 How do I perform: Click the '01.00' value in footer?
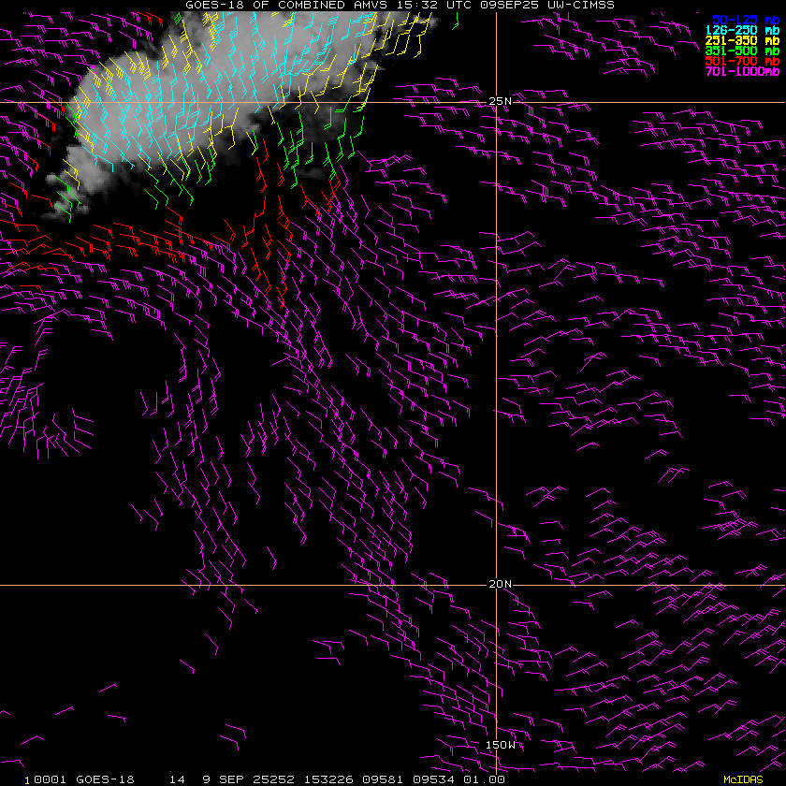[x=484, y=779]
